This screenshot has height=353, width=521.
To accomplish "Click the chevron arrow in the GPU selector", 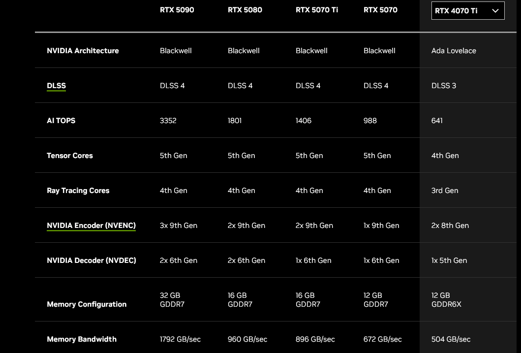I will click(495, 11).
